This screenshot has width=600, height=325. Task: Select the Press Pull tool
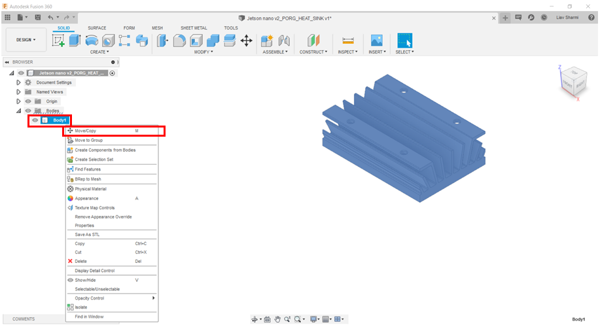click(162, 41)
